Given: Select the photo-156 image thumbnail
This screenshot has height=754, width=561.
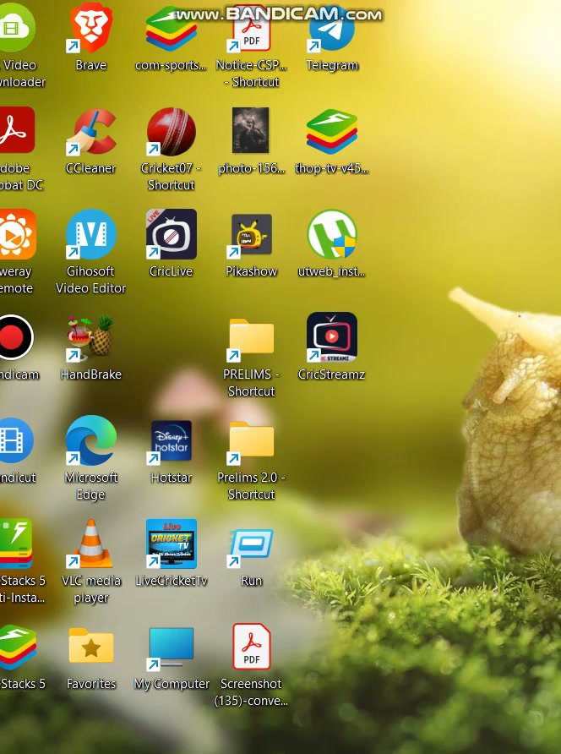Looking at the screenshot, I should coord(250,130).
